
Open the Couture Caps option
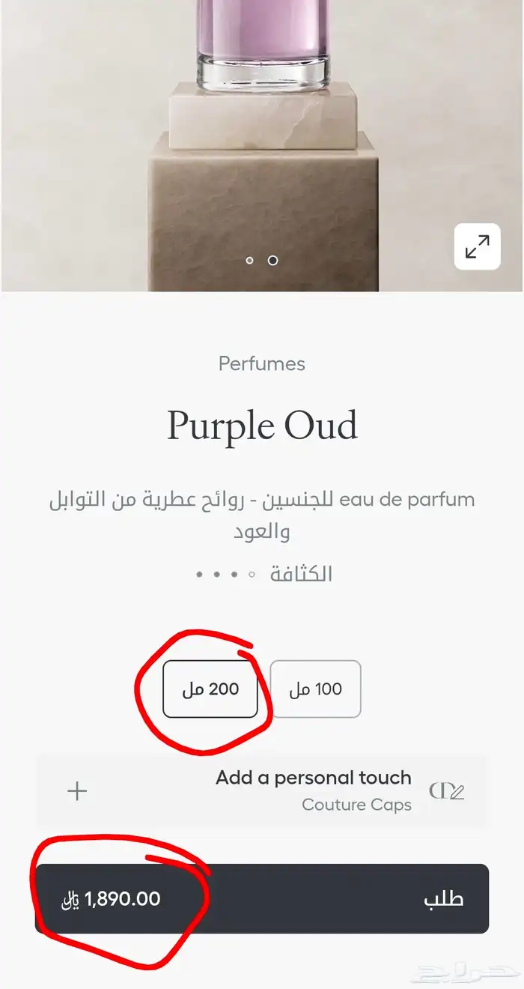(356, 805)
